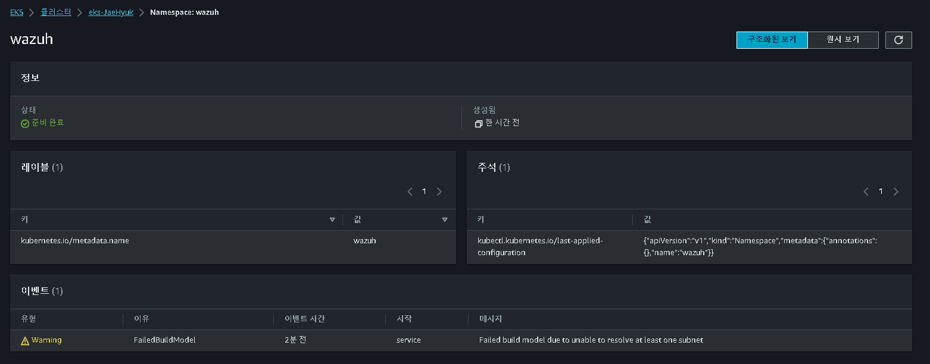Image resolution: width=930 pixels, height=364 pixels.
Task: Click the 이유 column header in events
Action: [141, 319]
